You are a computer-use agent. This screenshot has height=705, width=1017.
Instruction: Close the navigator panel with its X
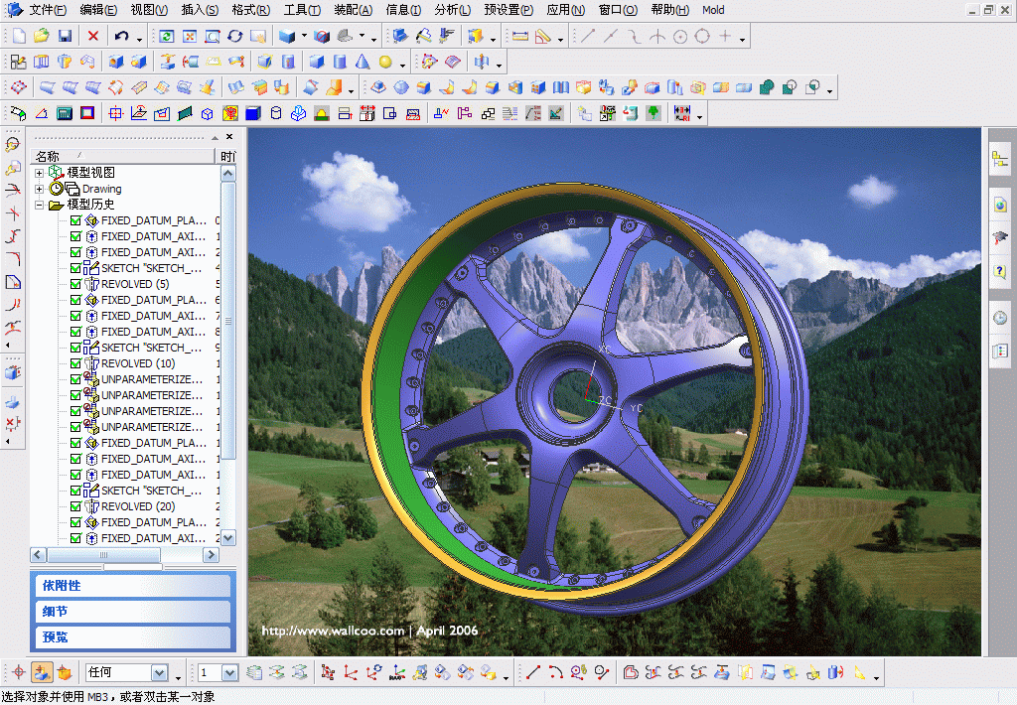pos(229,137)
